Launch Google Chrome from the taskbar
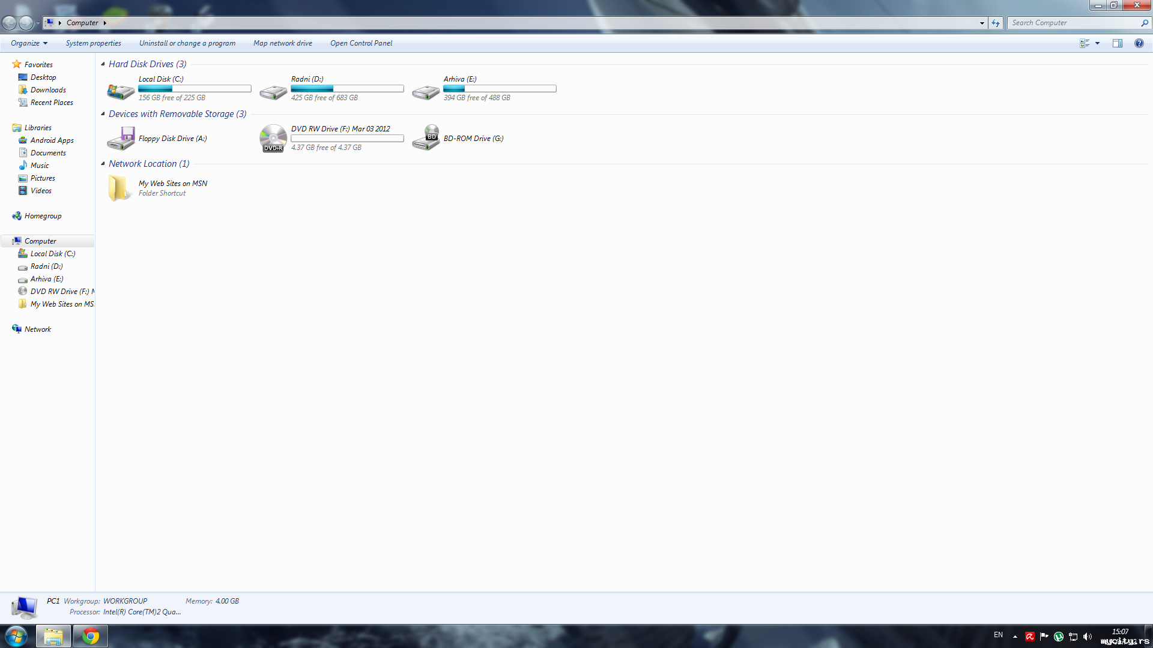 coord(91,636)
